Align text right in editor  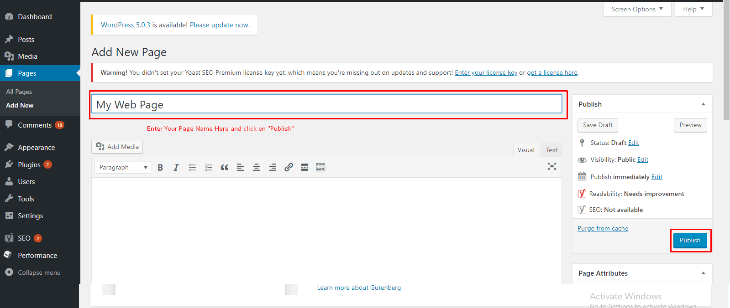click(x=273, y=167)
